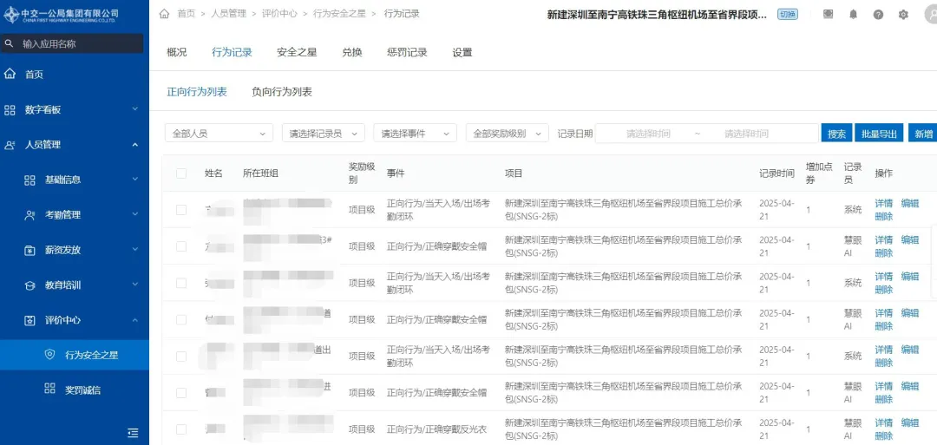Switch to the 安全之星 tab
The width and height of the screenshot is (937, 445).
point(297,53)
